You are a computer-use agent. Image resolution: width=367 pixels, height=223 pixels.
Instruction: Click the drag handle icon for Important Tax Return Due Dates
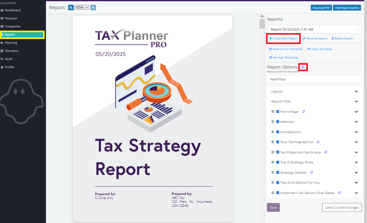click(273, 193)
